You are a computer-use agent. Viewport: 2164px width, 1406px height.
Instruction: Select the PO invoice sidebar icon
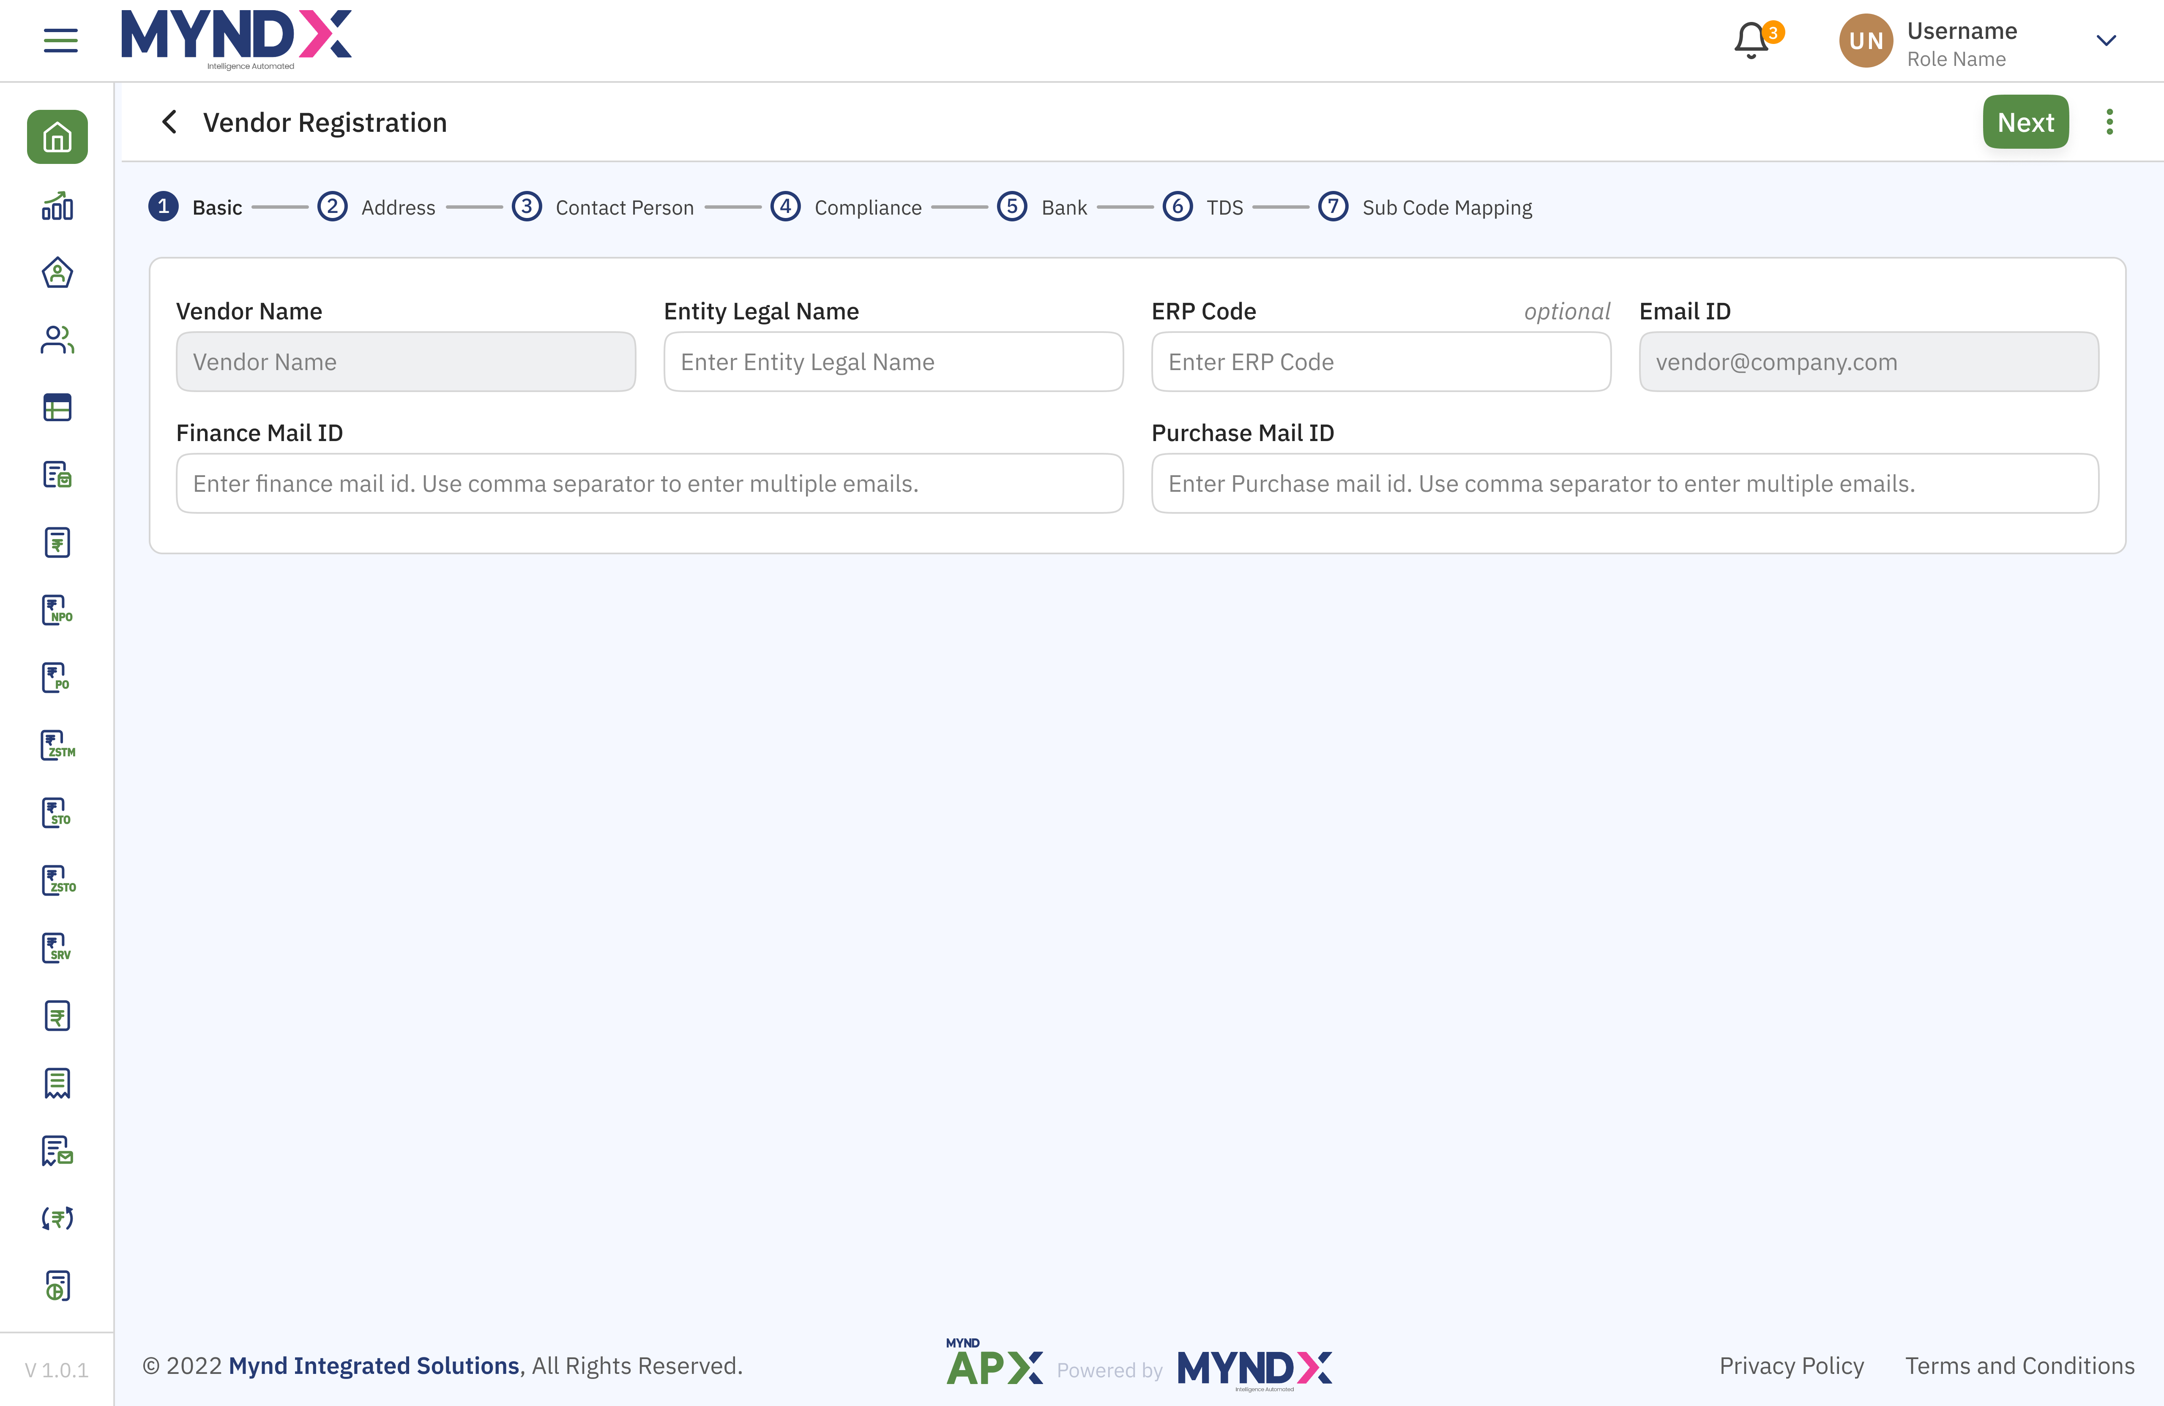[57, 677]
